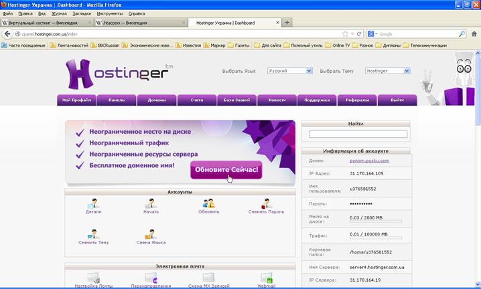Click the Смена Языка icon
Image resolution: width=481 pixels, height=289 pixels.
click(151, 234)
